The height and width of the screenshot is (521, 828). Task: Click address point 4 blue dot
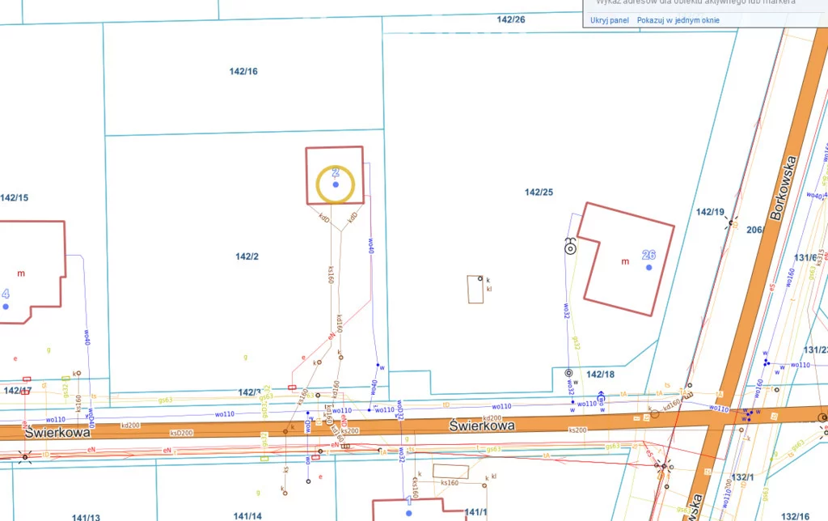click(x=6, y=307)
